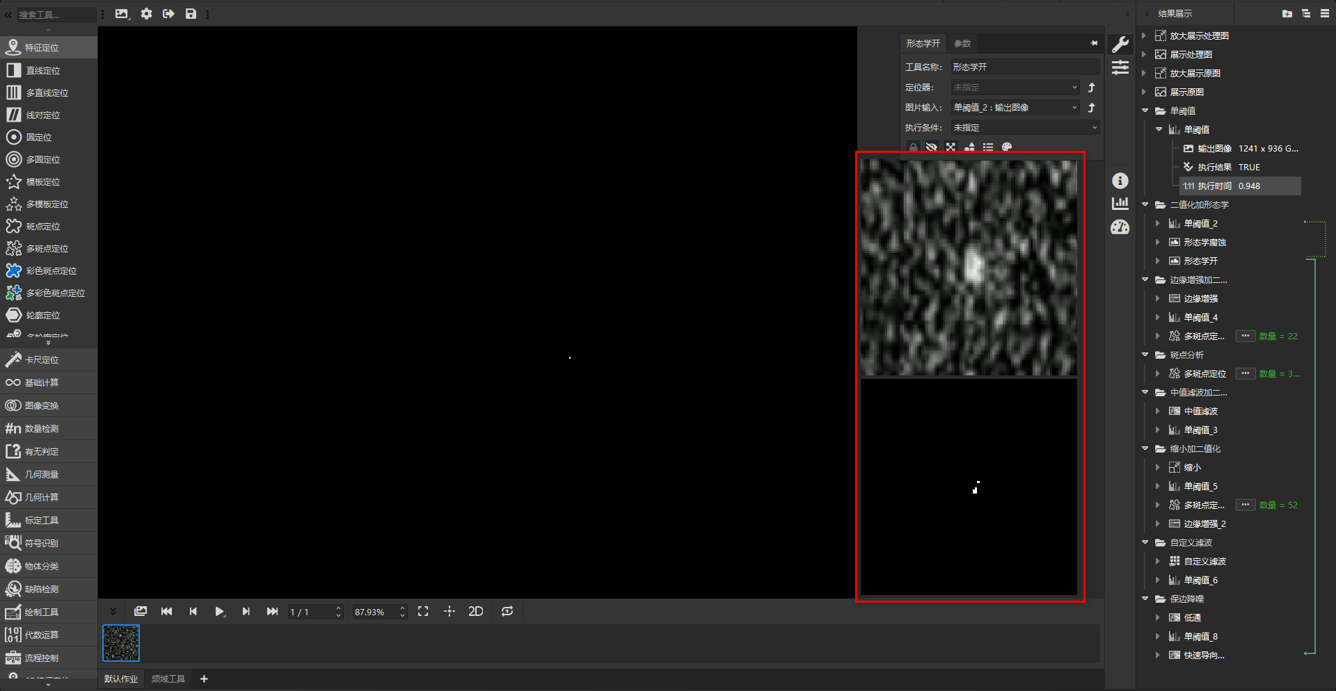Select the 斑点定位 blob locating tool
This screenshot has width=1336, height=691.
[42, 227]
